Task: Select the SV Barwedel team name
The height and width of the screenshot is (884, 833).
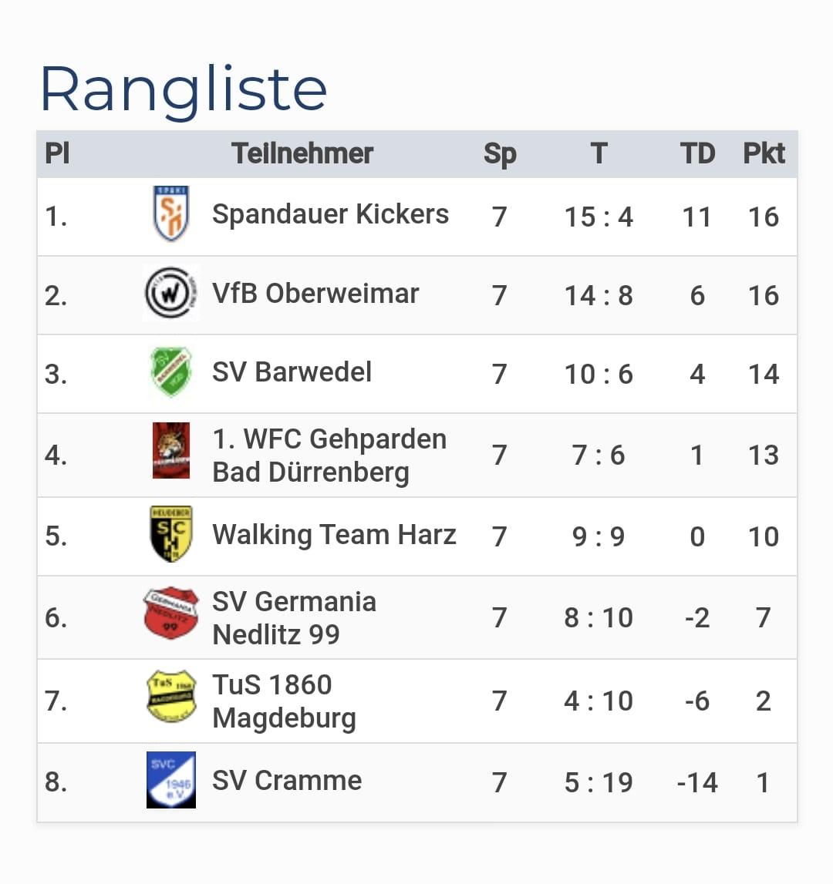Action: 292,373
